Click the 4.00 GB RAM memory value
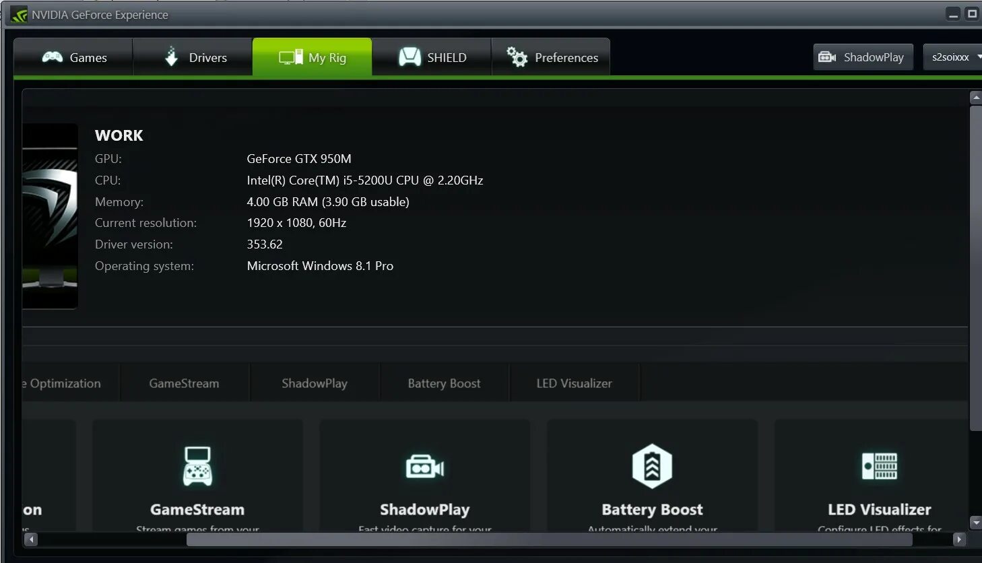The height and width of the screenshot is (563, 982). 328,202
